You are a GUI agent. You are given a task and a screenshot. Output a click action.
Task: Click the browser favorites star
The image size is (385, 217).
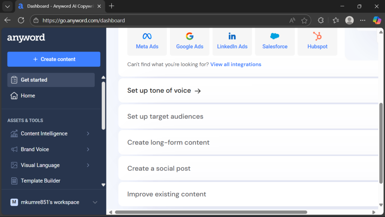pyautogui.click(x=304, y=20)
